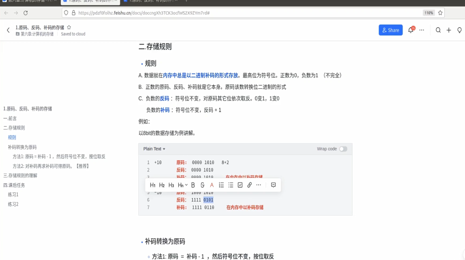Viewport: 465px width, 260px height.
Task: Click the blue word 反码 in rule C
Action: tap(164, 99)
